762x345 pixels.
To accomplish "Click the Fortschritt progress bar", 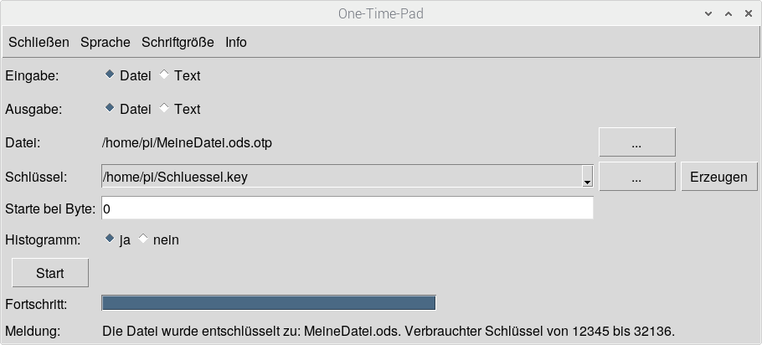I will (x=268, y=303).
